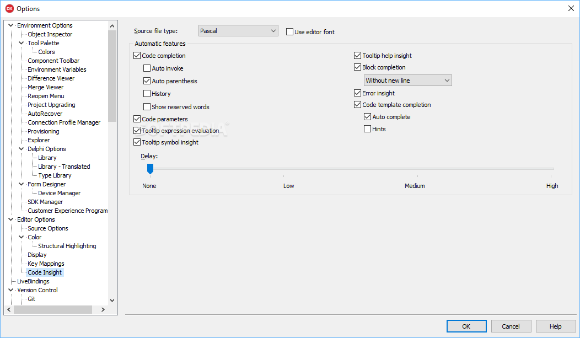
Task: Click tree scrollbar down arrow
Action: click(112, 301)
